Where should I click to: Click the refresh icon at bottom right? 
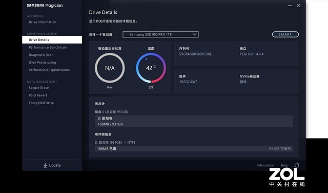[x=297, y=165]
